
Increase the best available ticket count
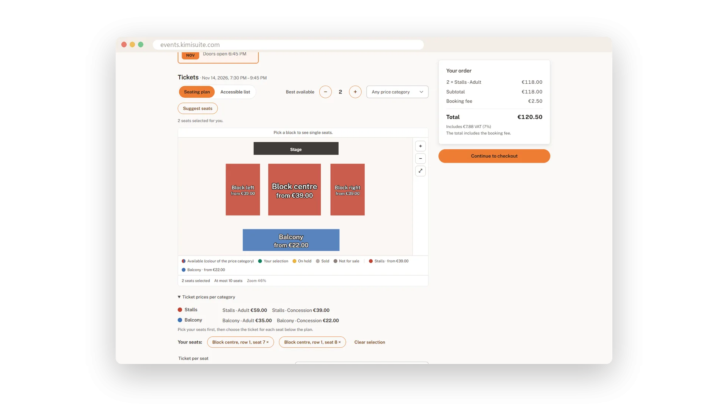(x=355, y=92)
